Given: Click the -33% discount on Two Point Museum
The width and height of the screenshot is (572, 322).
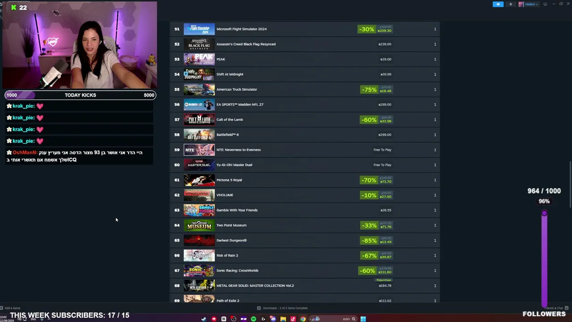Looking at the screenshot, I should pyautogui.click(x=369, y=225).
